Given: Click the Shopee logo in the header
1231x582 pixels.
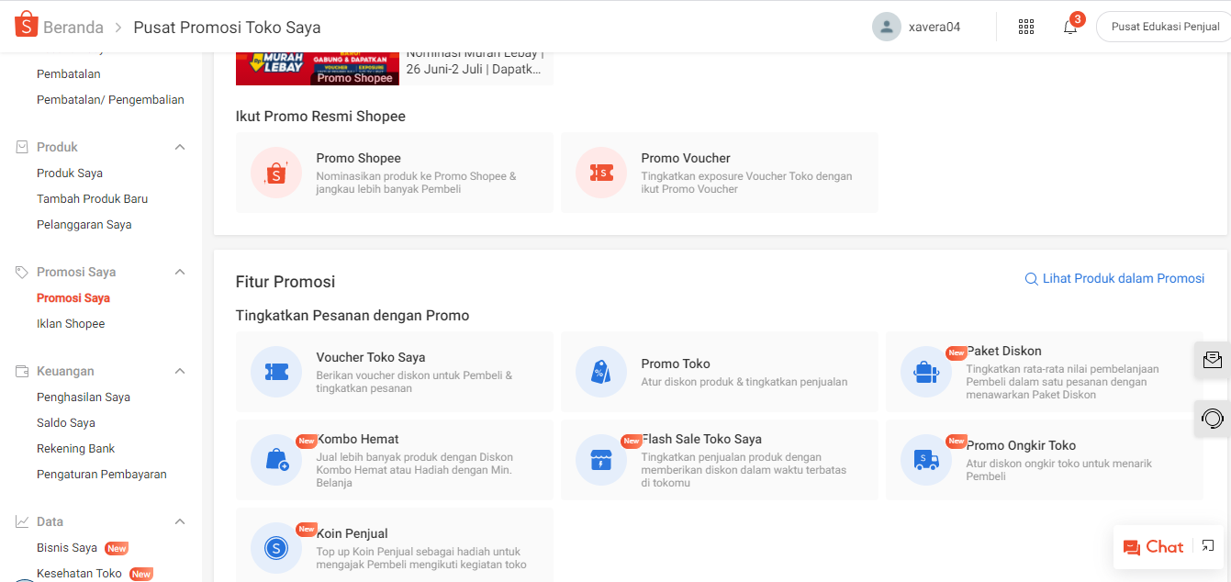Looking at the screenshot, I should [26, 25].
